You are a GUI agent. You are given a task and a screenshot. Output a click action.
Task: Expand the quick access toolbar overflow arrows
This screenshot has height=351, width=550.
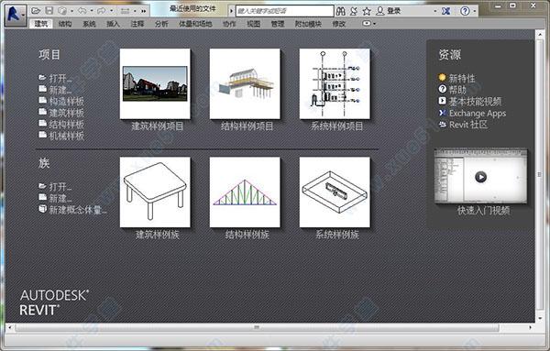click(144, 11)
